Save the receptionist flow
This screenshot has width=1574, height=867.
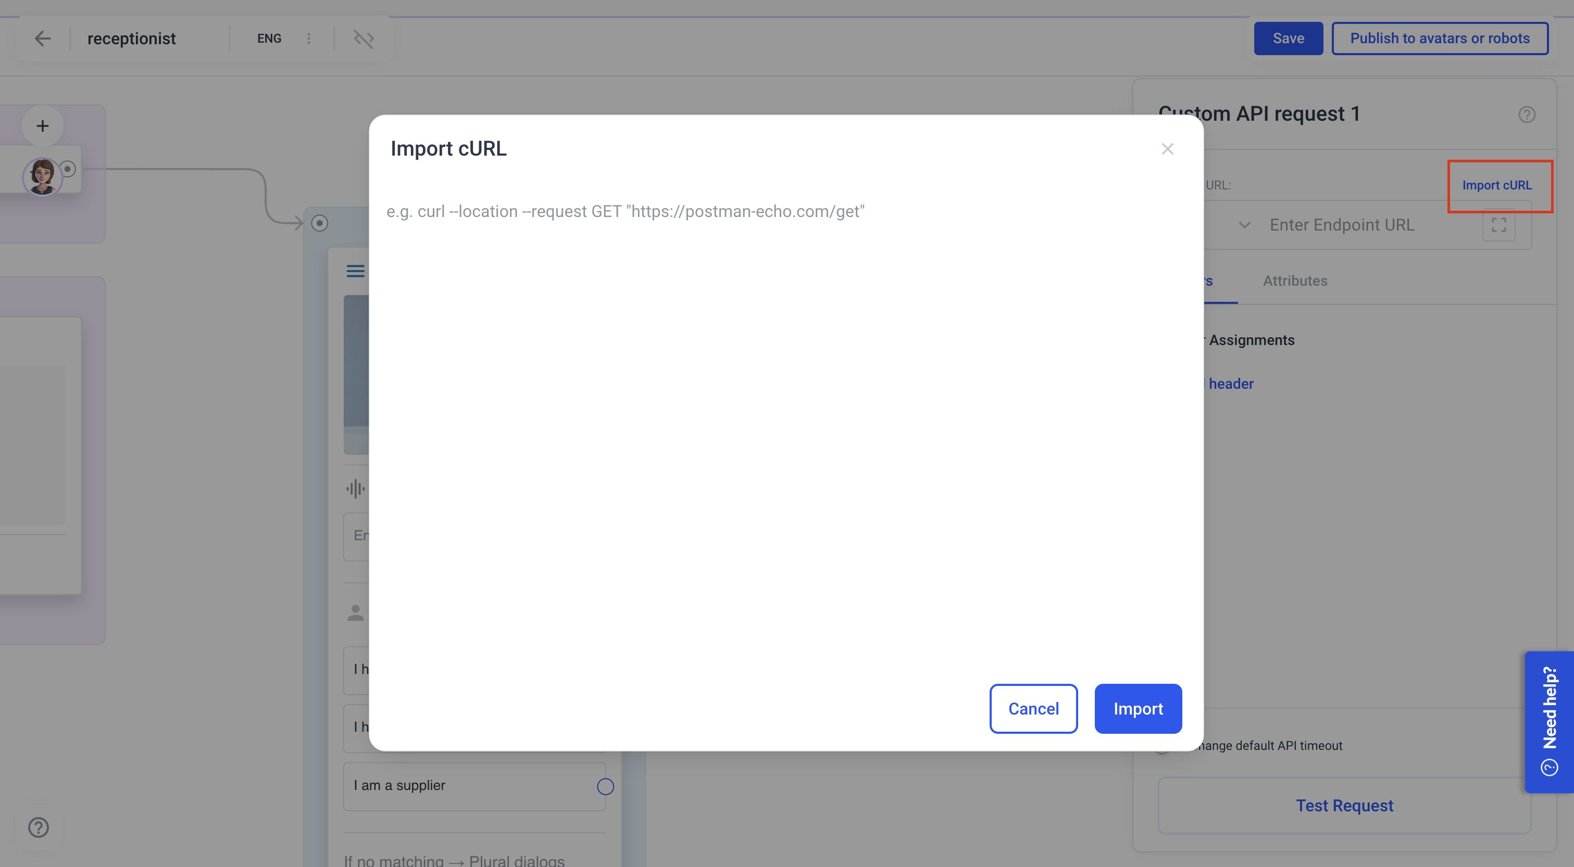1288,39
